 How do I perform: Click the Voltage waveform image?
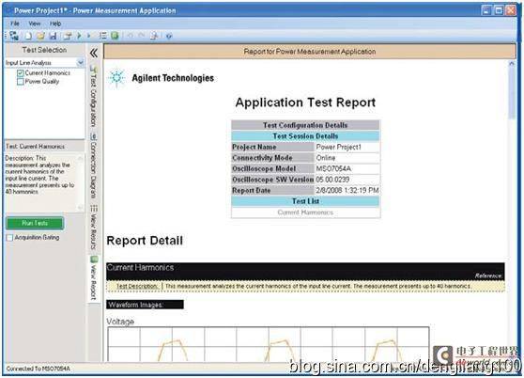(269, 344)
